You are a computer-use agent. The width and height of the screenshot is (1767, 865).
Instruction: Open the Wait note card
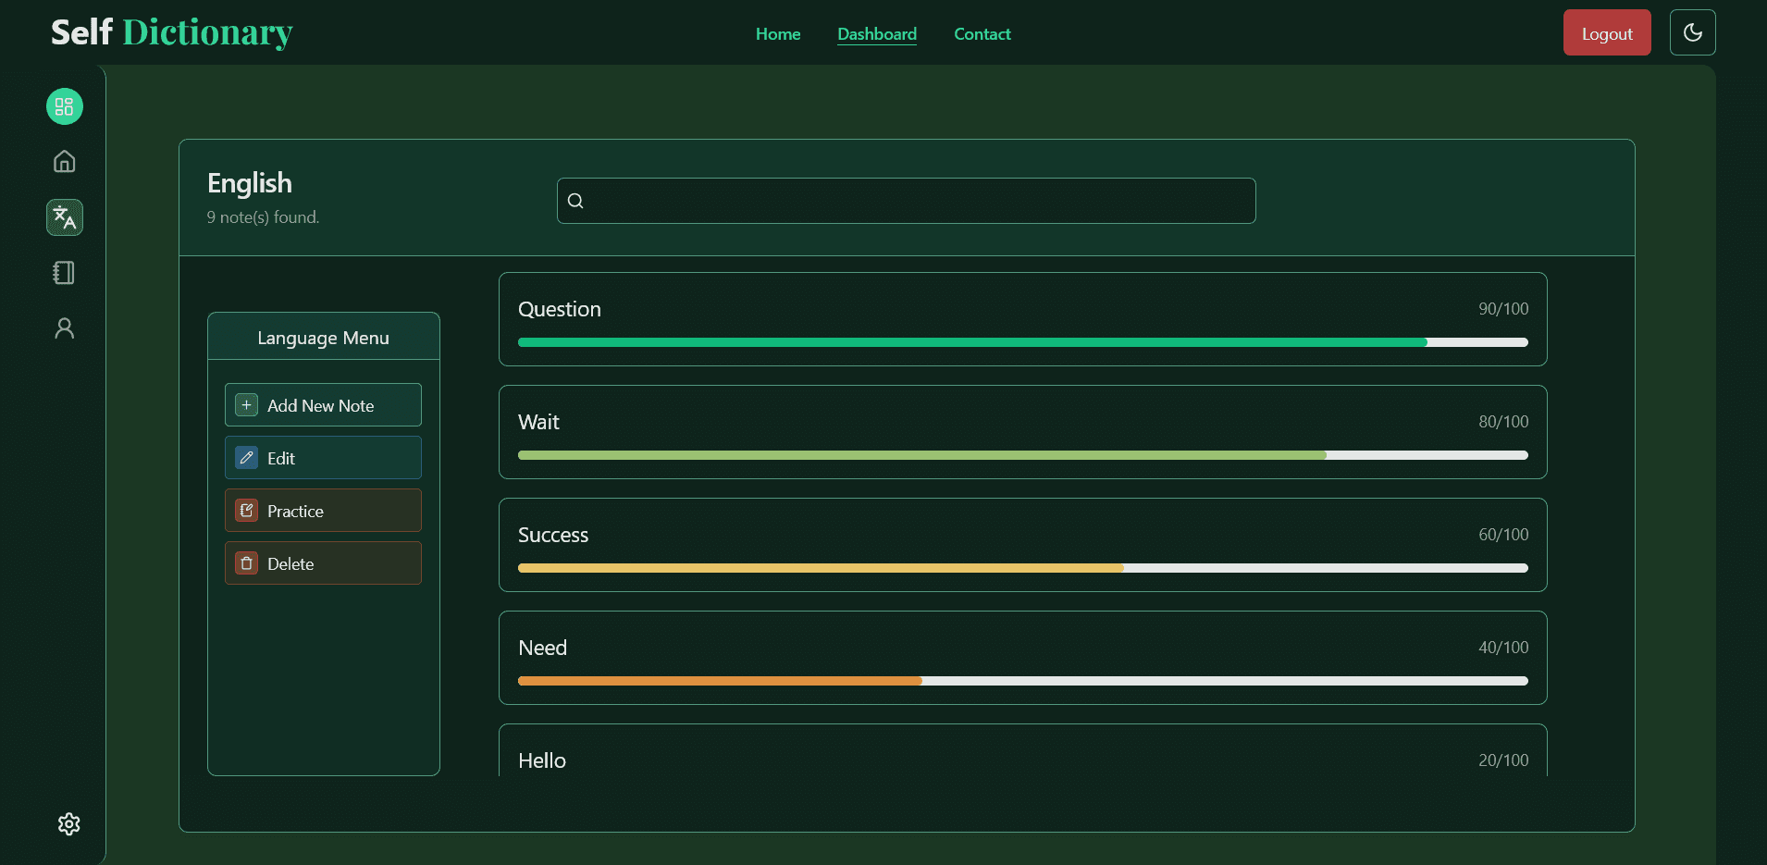[x=1023, y=432]
